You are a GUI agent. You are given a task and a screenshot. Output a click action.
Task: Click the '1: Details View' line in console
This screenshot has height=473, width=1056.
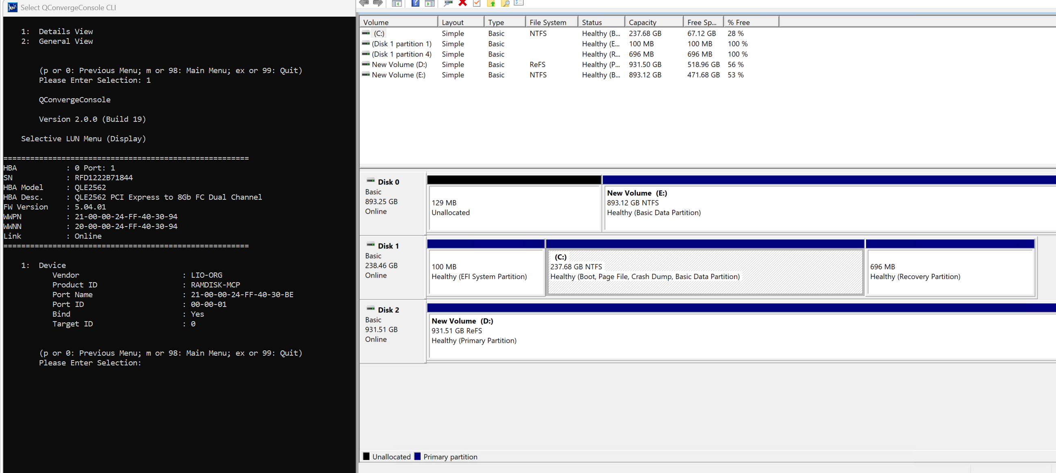57,31
